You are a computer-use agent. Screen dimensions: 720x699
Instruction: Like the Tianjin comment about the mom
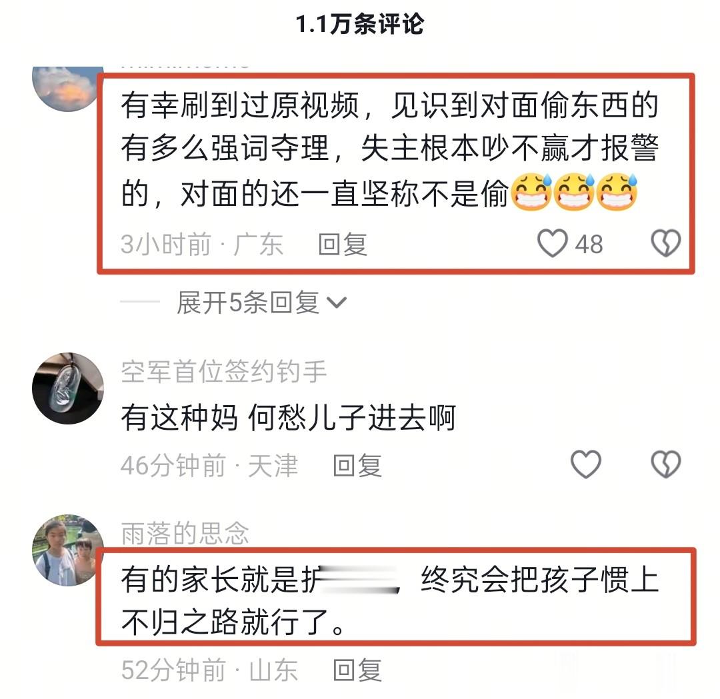(x=586, y=464)
